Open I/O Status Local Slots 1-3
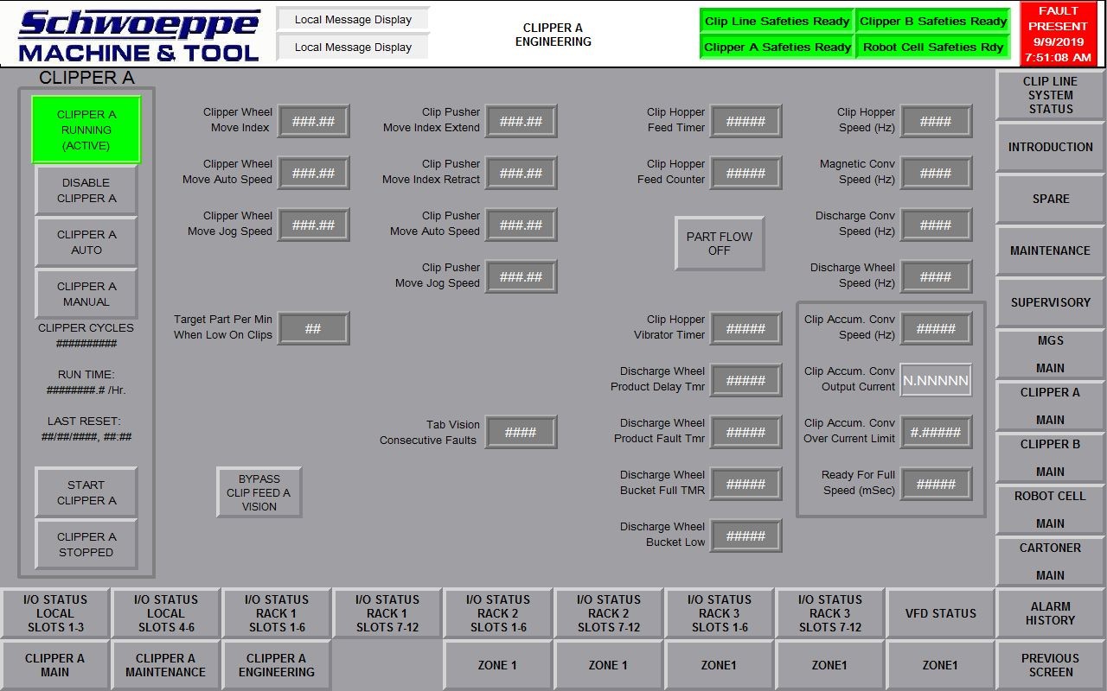 tap(55, 613)
